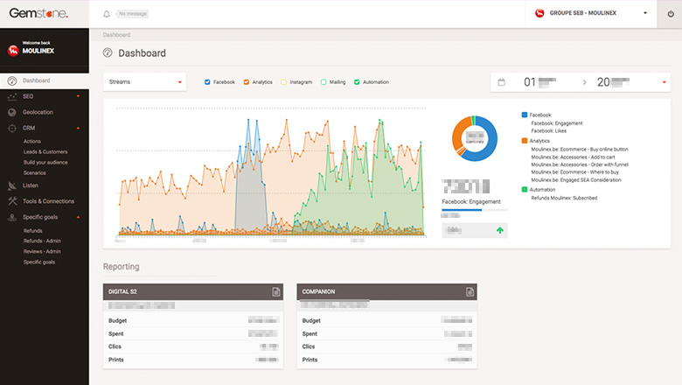682x385 pixels.
Task: Click the power logout icon
Action: tap(671, 14)
